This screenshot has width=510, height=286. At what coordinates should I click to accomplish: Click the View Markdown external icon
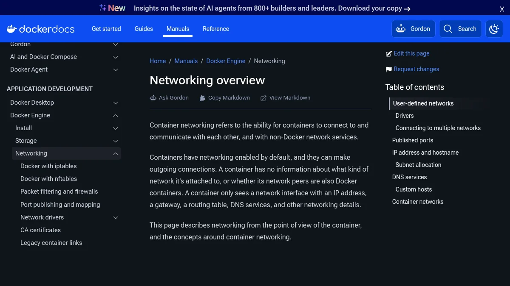point(263,98)
